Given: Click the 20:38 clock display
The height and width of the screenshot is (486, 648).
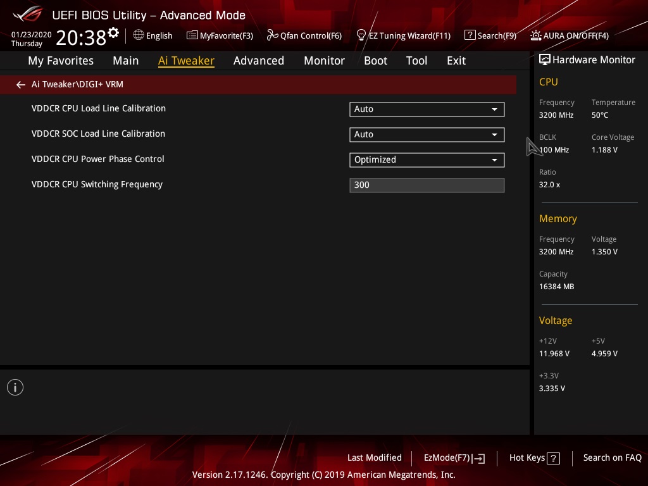Looking at the screenshot, I should tap(81, 37).
